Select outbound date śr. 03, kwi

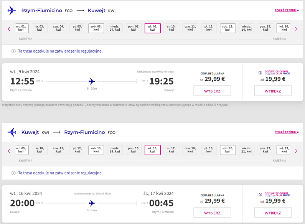click(40, 28)
